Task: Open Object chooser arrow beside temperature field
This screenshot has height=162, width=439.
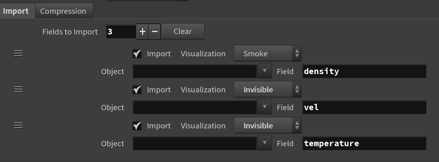Action: coord(264,143)
